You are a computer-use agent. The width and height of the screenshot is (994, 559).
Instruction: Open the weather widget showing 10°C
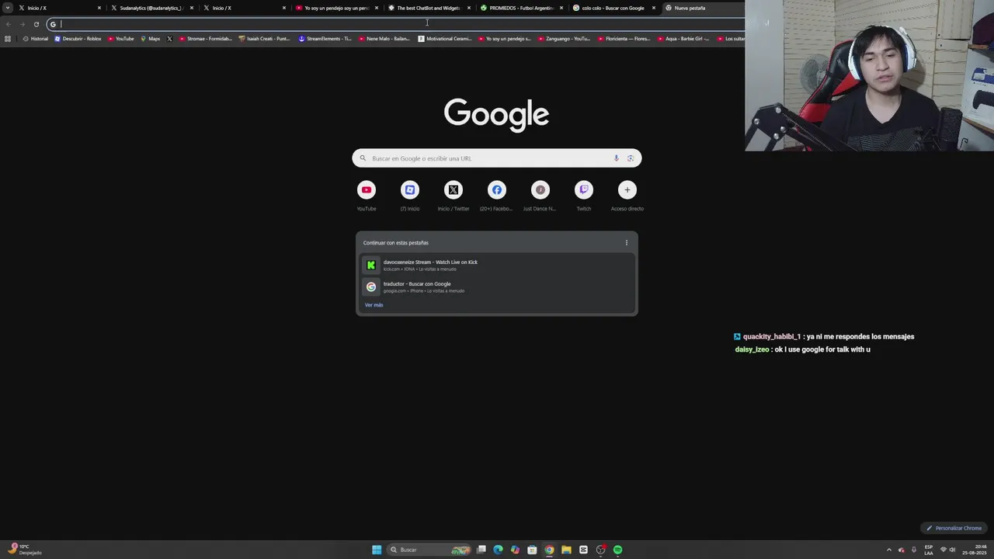click(23, 550)
